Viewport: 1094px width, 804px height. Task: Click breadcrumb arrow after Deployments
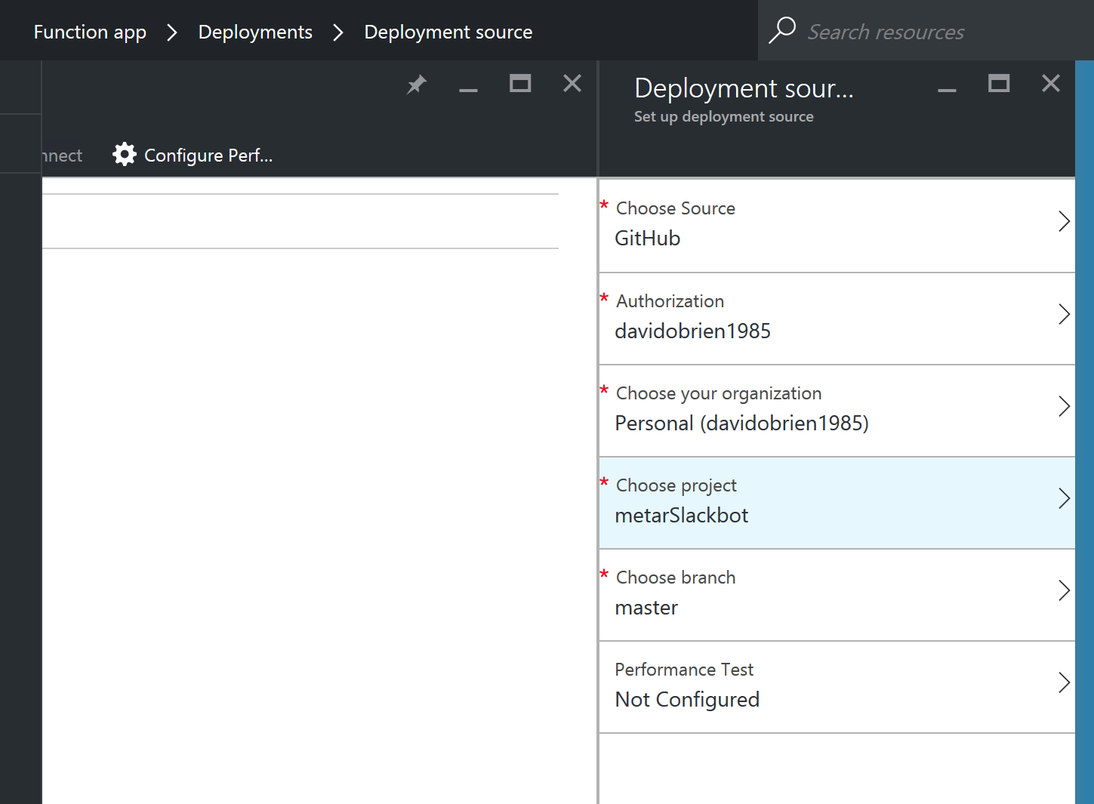(338, 32)
